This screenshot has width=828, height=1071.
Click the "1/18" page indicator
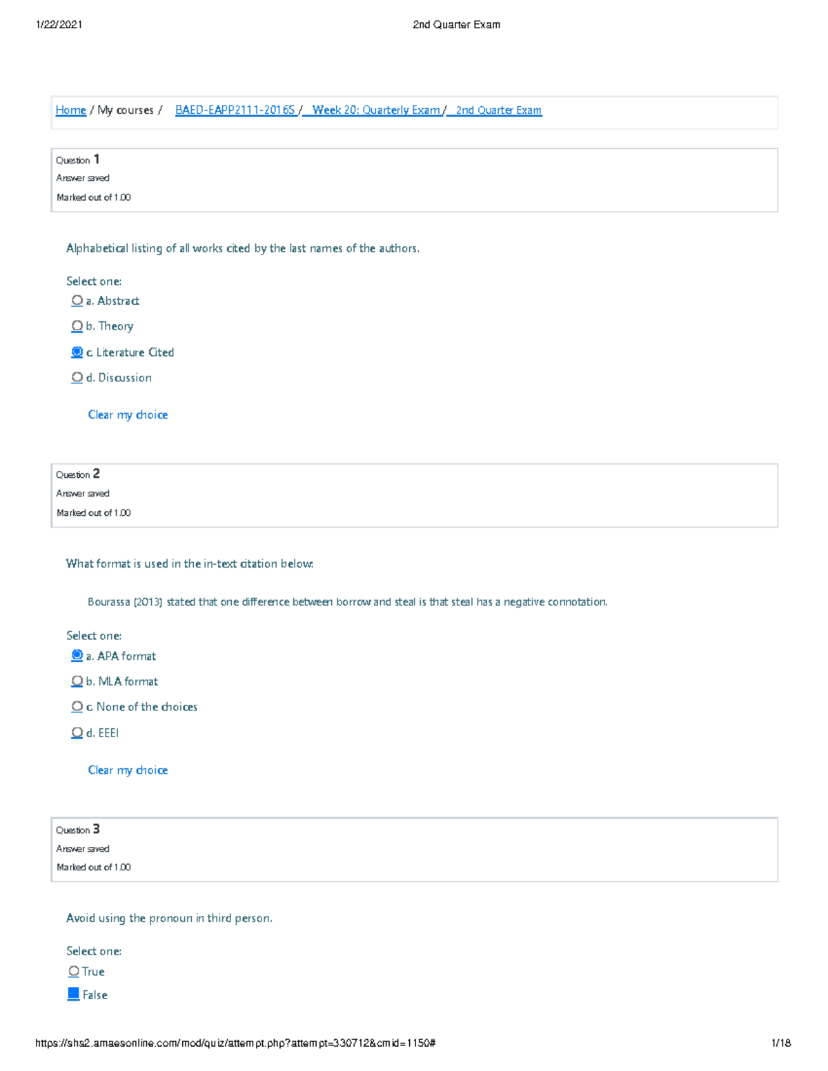[x=782, y=1043]
